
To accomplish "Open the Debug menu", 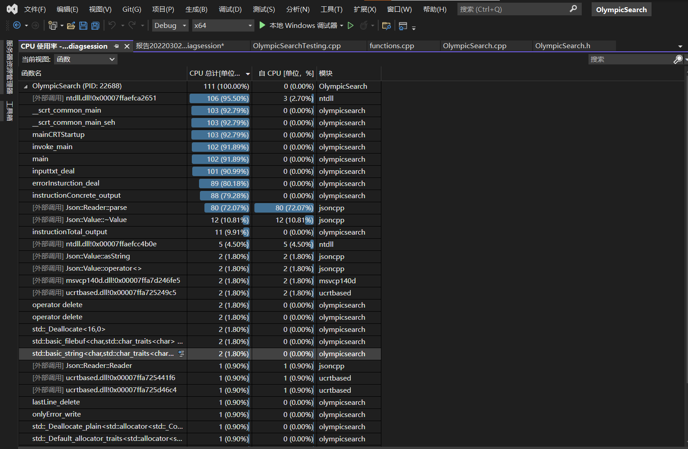I will point(230,9).
